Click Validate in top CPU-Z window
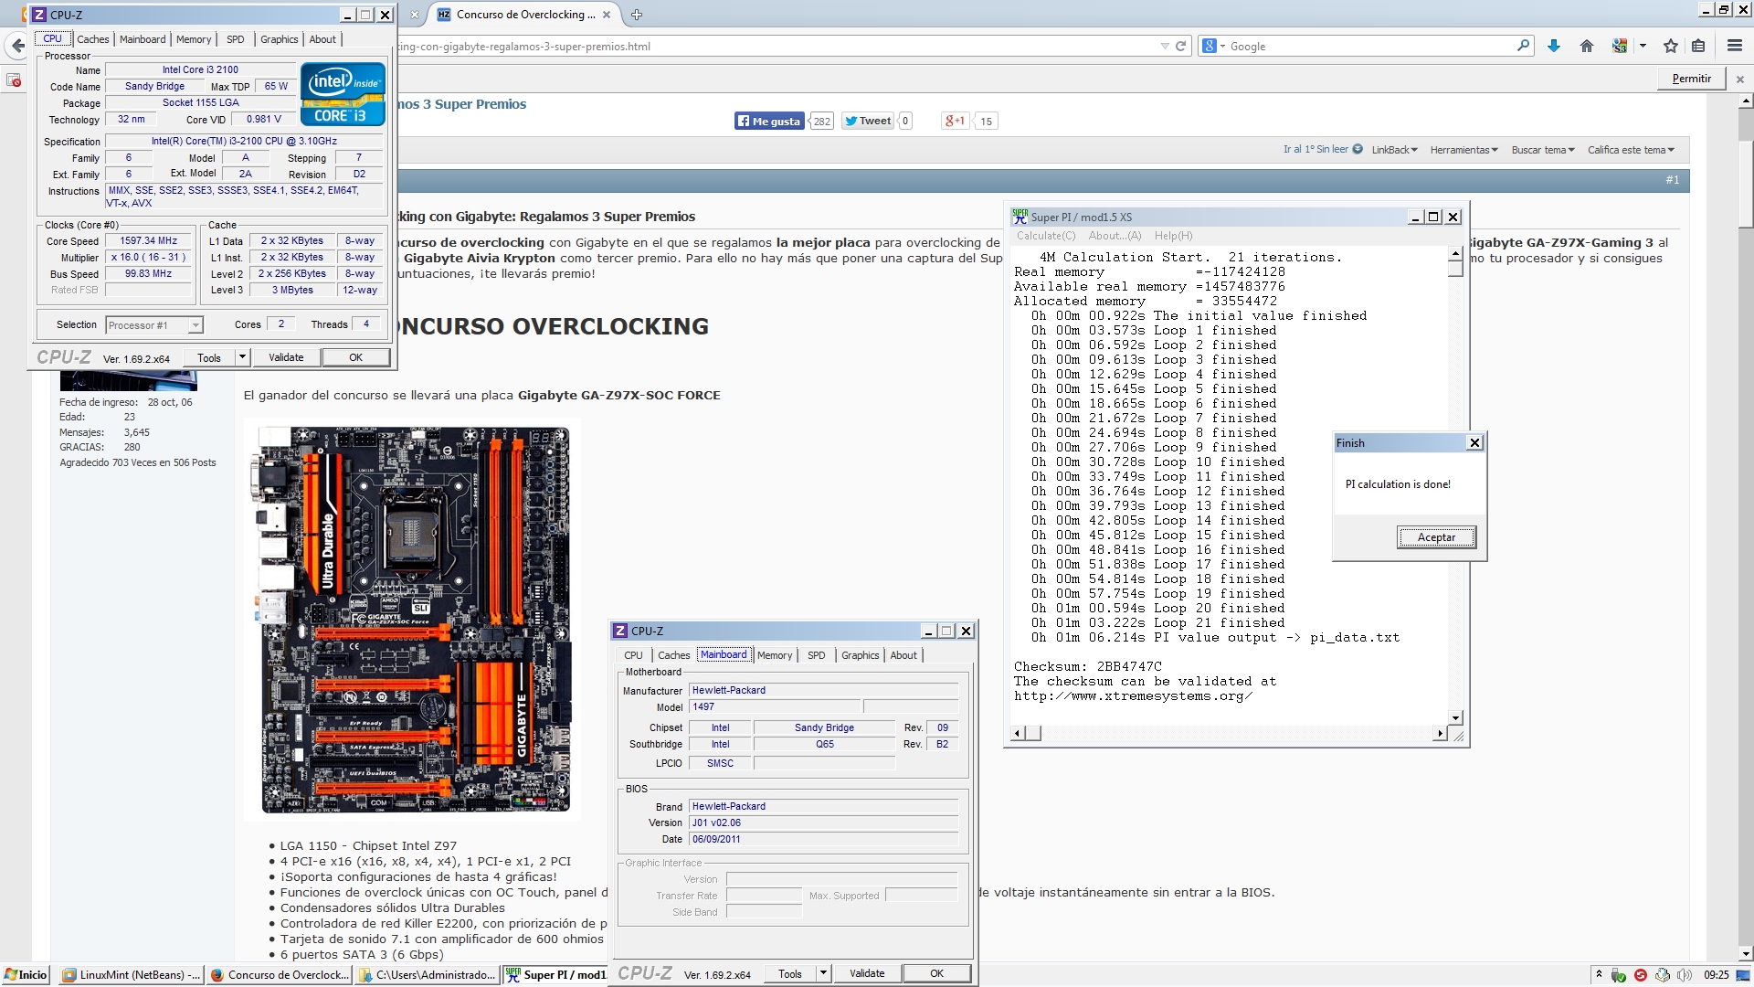 tap(286, 357)
